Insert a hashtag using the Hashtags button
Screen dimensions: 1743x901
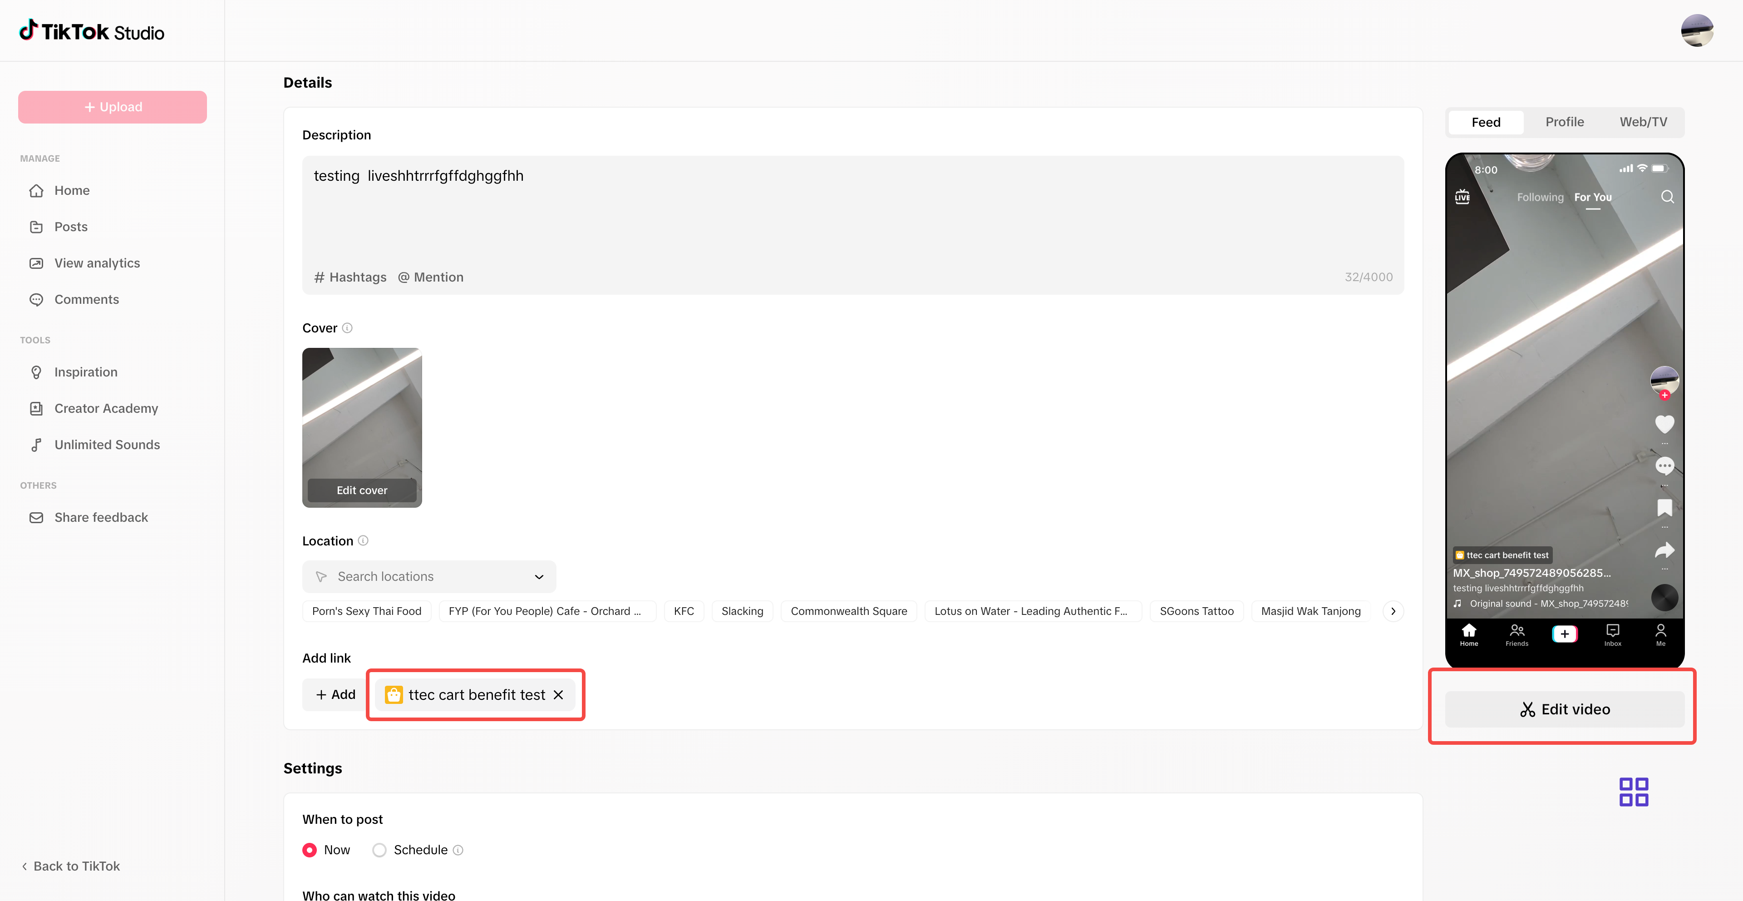coord(350,277)
